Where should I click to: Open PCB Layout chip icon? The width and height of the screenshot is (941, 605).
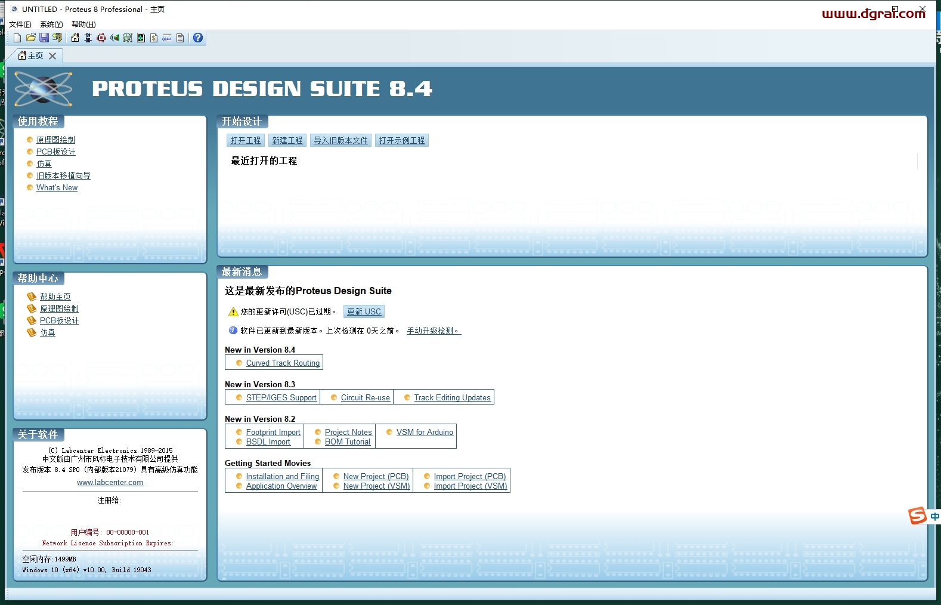click(x=101, y=38)
